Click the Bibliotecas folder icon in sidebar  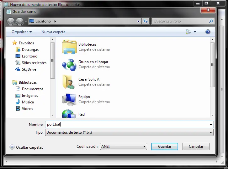[x=15, y=82]
